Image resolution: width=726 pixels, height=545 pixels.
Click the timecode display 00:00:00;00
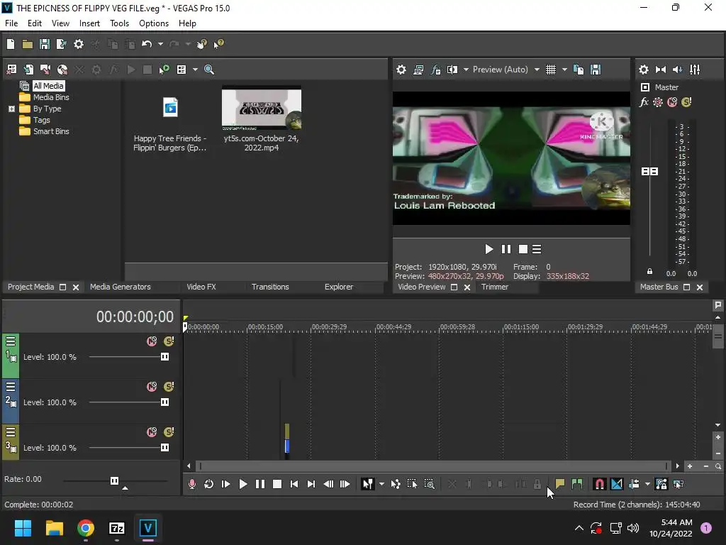tap(135, 317)
